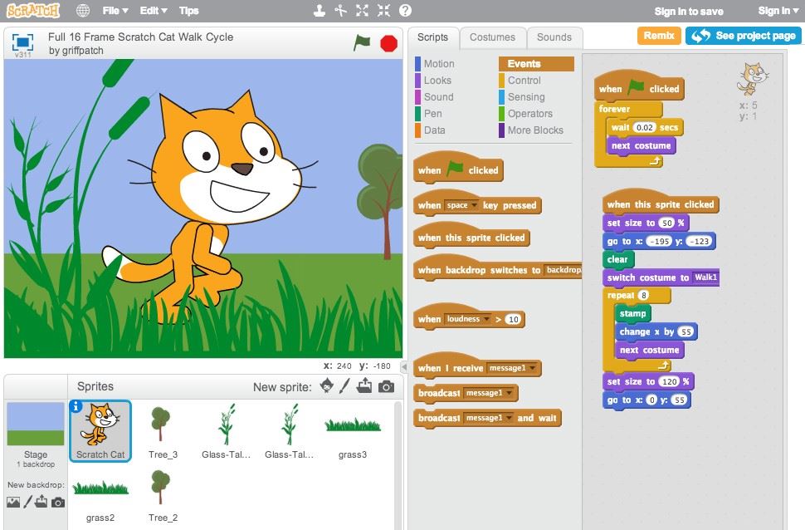Click the Scratch logo in the top bar
805x530 pixels.
pyautogui.click(x=33, y=10)
